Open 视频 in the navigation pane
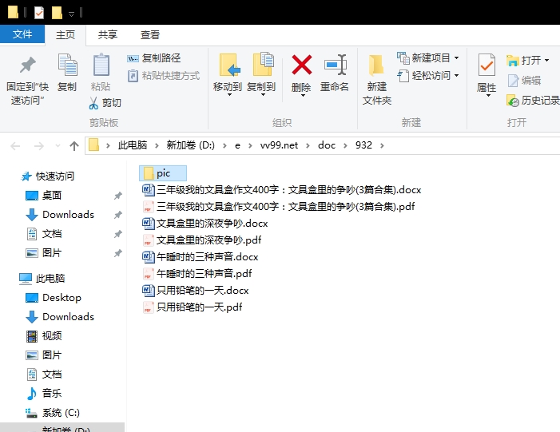 (x=44, y=336)
